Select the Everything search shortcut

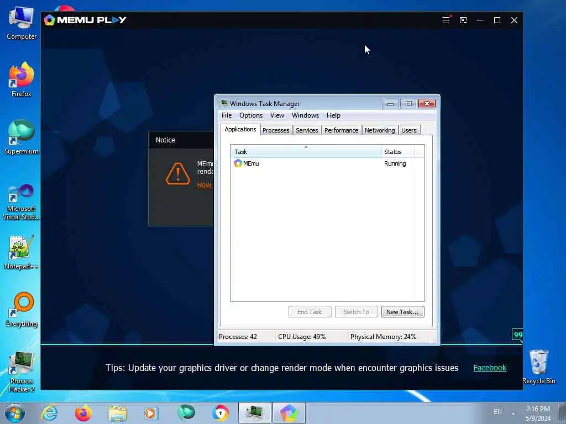(22, 309)
